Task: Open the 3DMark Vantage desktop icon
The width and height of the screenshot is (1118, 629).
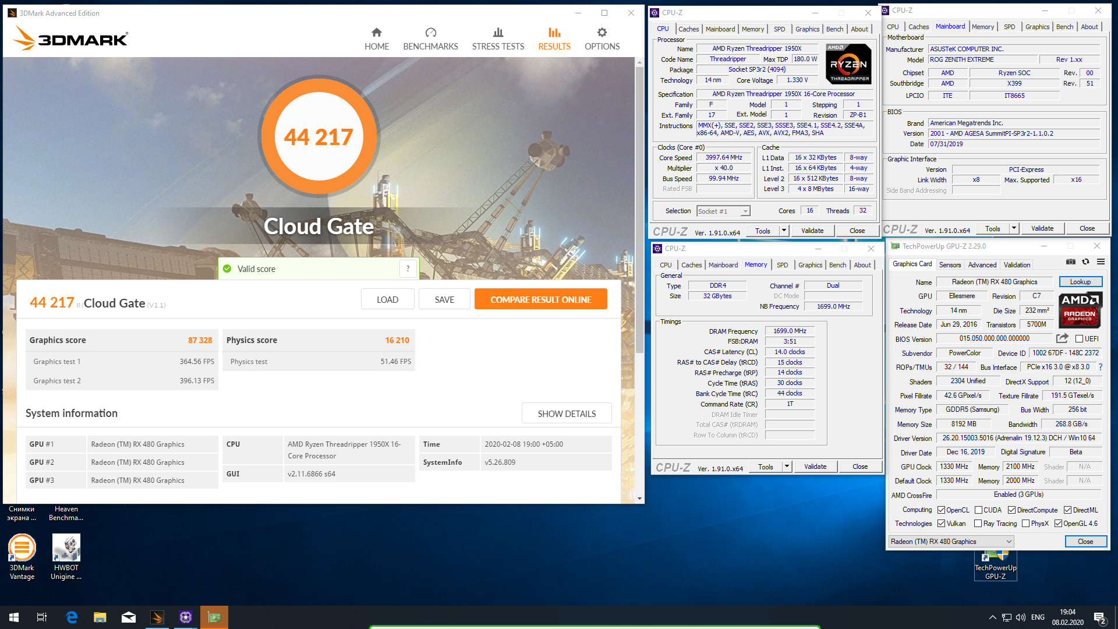Action: [x=22, y=557]
